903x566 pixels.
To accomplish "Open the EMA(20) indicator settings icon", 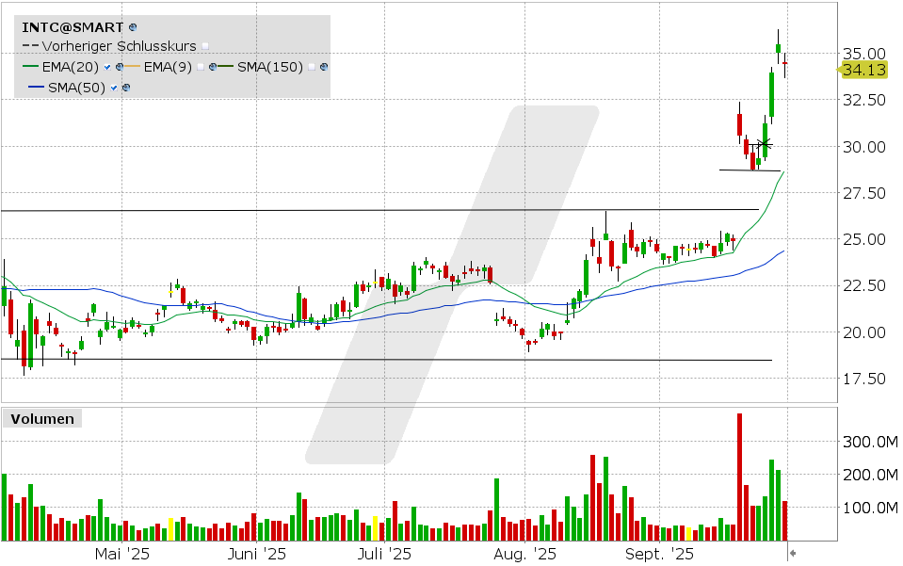I will [121, 67].
